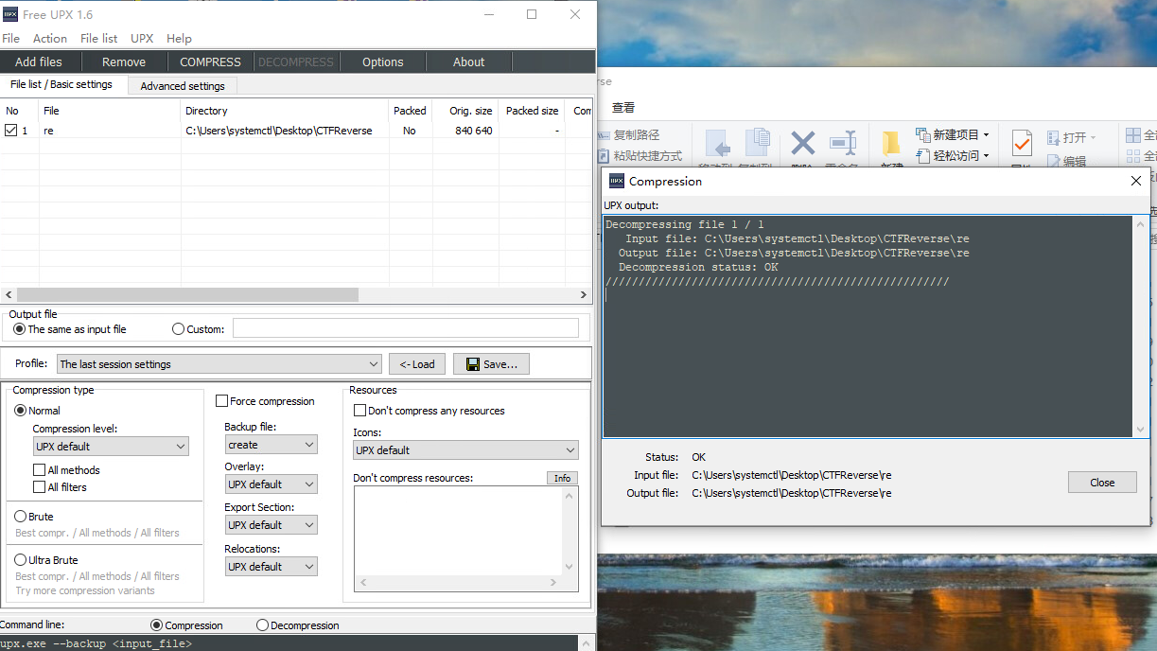Click the Free UPX title bar app icon
Viewport: 1157px width, 651px height.
[x=10, y=14]
